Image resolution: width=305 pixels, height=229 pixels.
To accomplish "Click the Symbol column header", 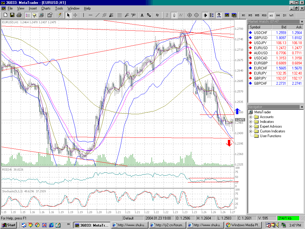I will 260,27.
